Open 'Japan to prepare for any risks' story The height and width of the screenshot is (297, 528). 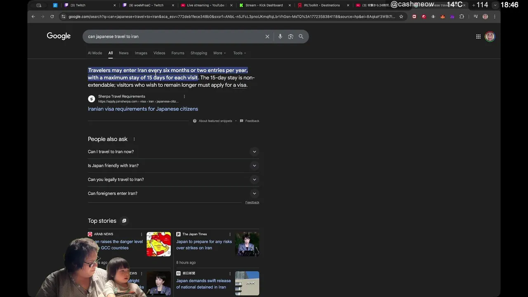point(204,245)
